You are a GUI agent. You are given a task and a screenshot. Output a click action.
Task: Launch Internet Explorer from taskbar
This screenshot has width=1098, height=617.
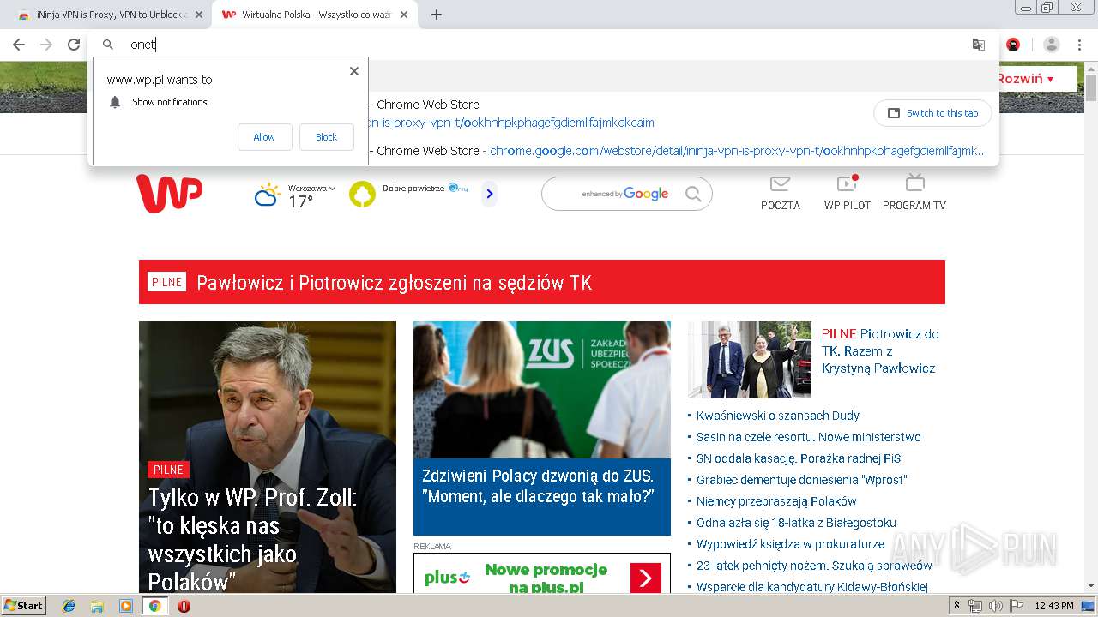pyautogui.click(x=69, y=606)
